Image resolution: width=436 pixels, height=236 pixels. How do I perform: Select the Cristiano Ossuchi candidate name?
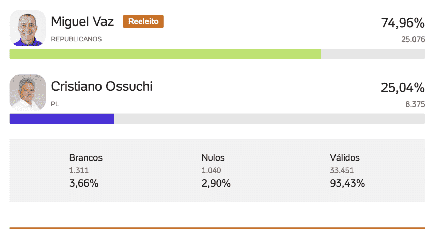pos(102,86)
